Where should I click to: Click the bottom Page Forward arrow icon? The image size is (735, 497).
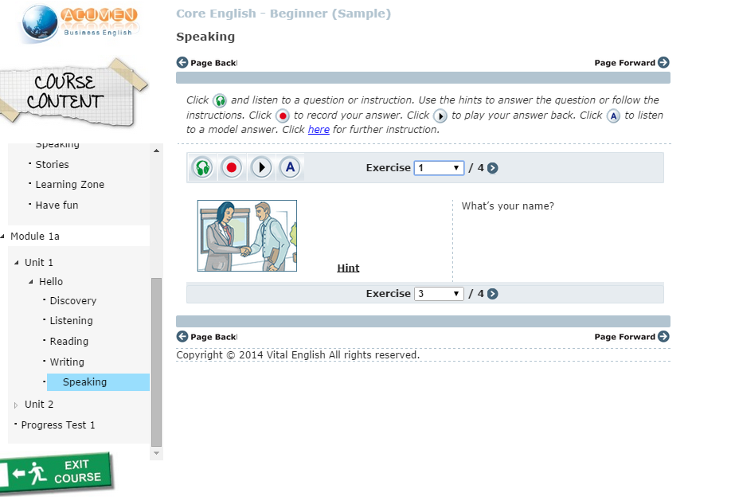click(663, 336)
